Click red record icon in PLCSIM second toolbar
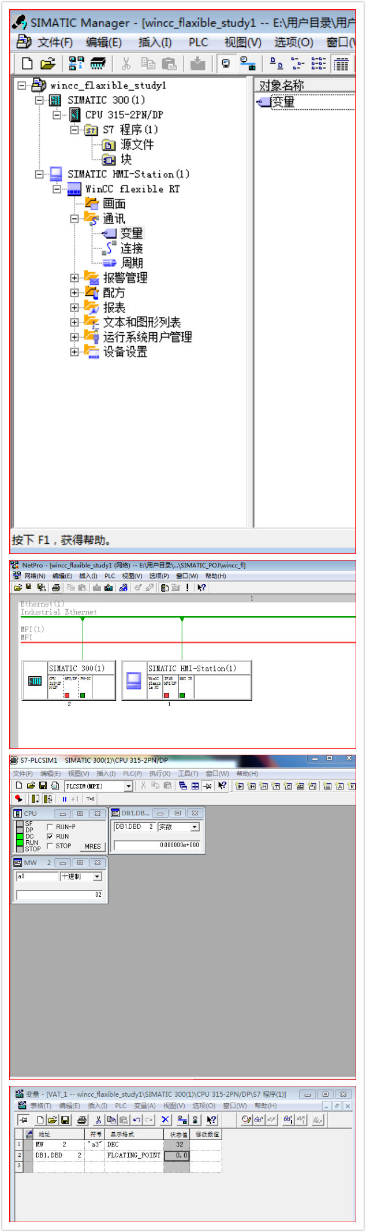Viewport: 366px width, 1232px height. point(19,799)
